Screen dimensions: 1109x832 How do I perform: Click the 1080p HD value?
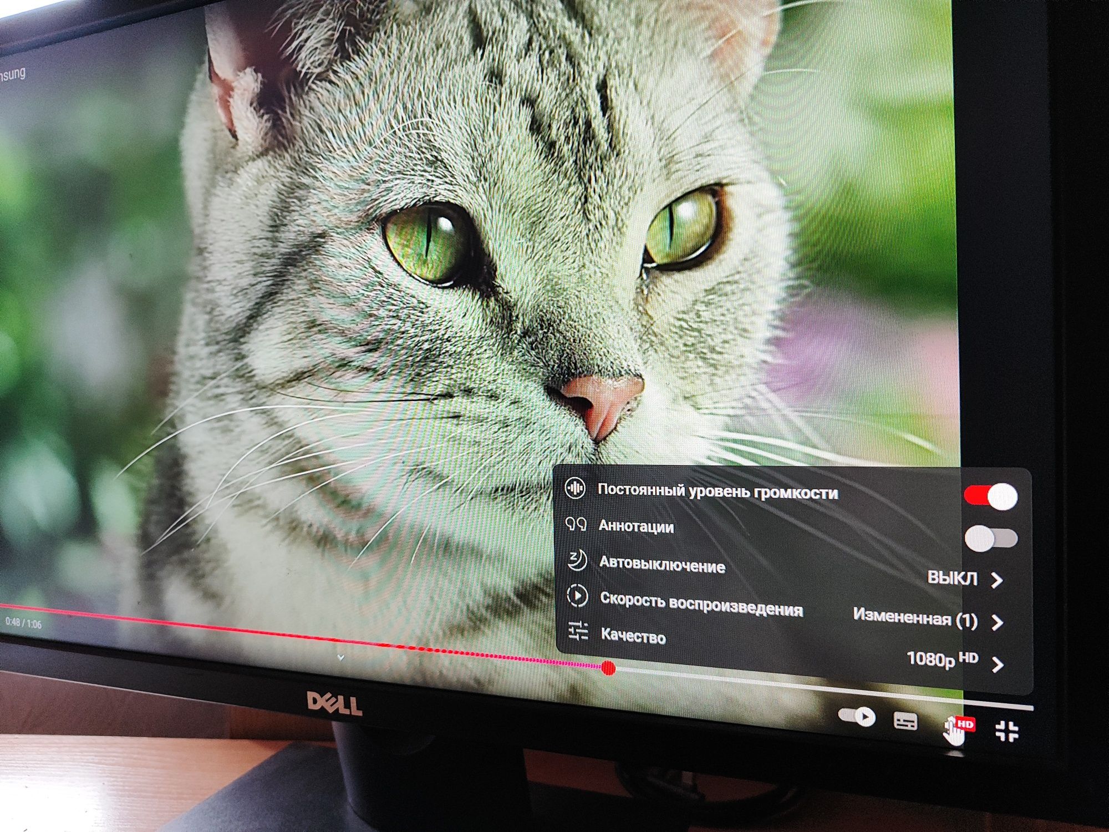click(x=942, y=658)
